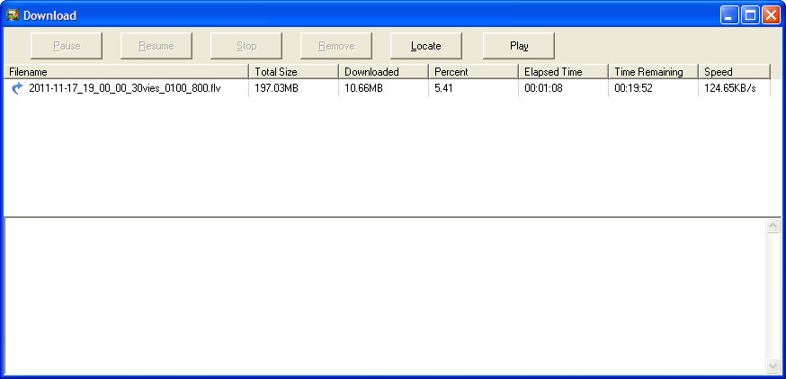This screenshot has width=786, height=379.
Task: Click the greyed-out Resume button
Action: click(x=156, y=46)
